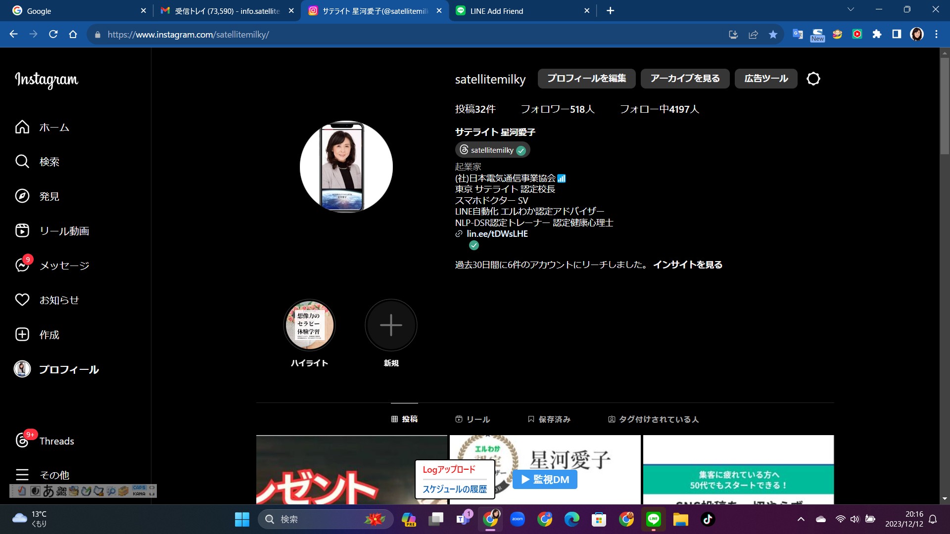950x534 pixels.
Task: Select the Tagged (タグ付けされている人) tab
Action: pos(653,419)
